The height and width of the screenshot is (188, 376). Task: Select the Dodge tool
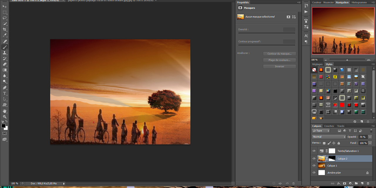click(x=5, y=82)
